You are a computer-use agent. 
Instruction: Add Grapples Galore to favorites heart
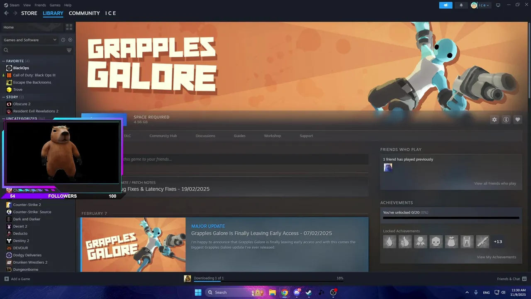pos(518,120)
